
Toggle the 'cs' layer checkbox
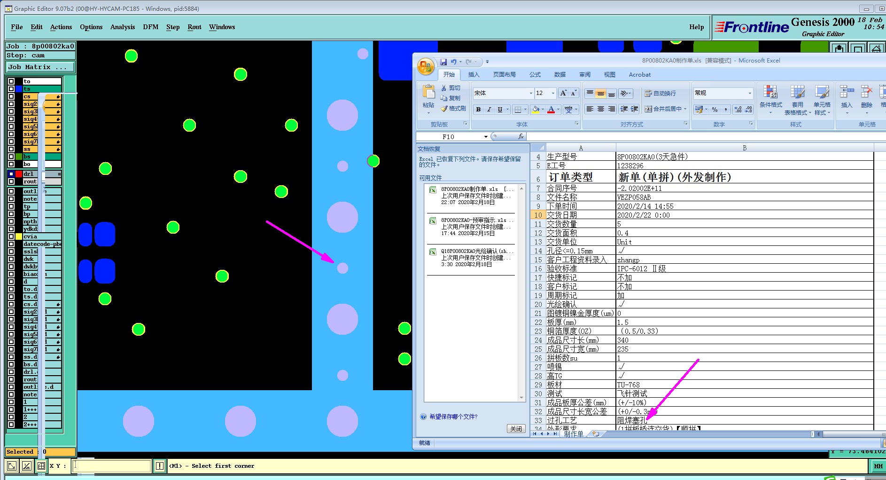coord(11,96)
